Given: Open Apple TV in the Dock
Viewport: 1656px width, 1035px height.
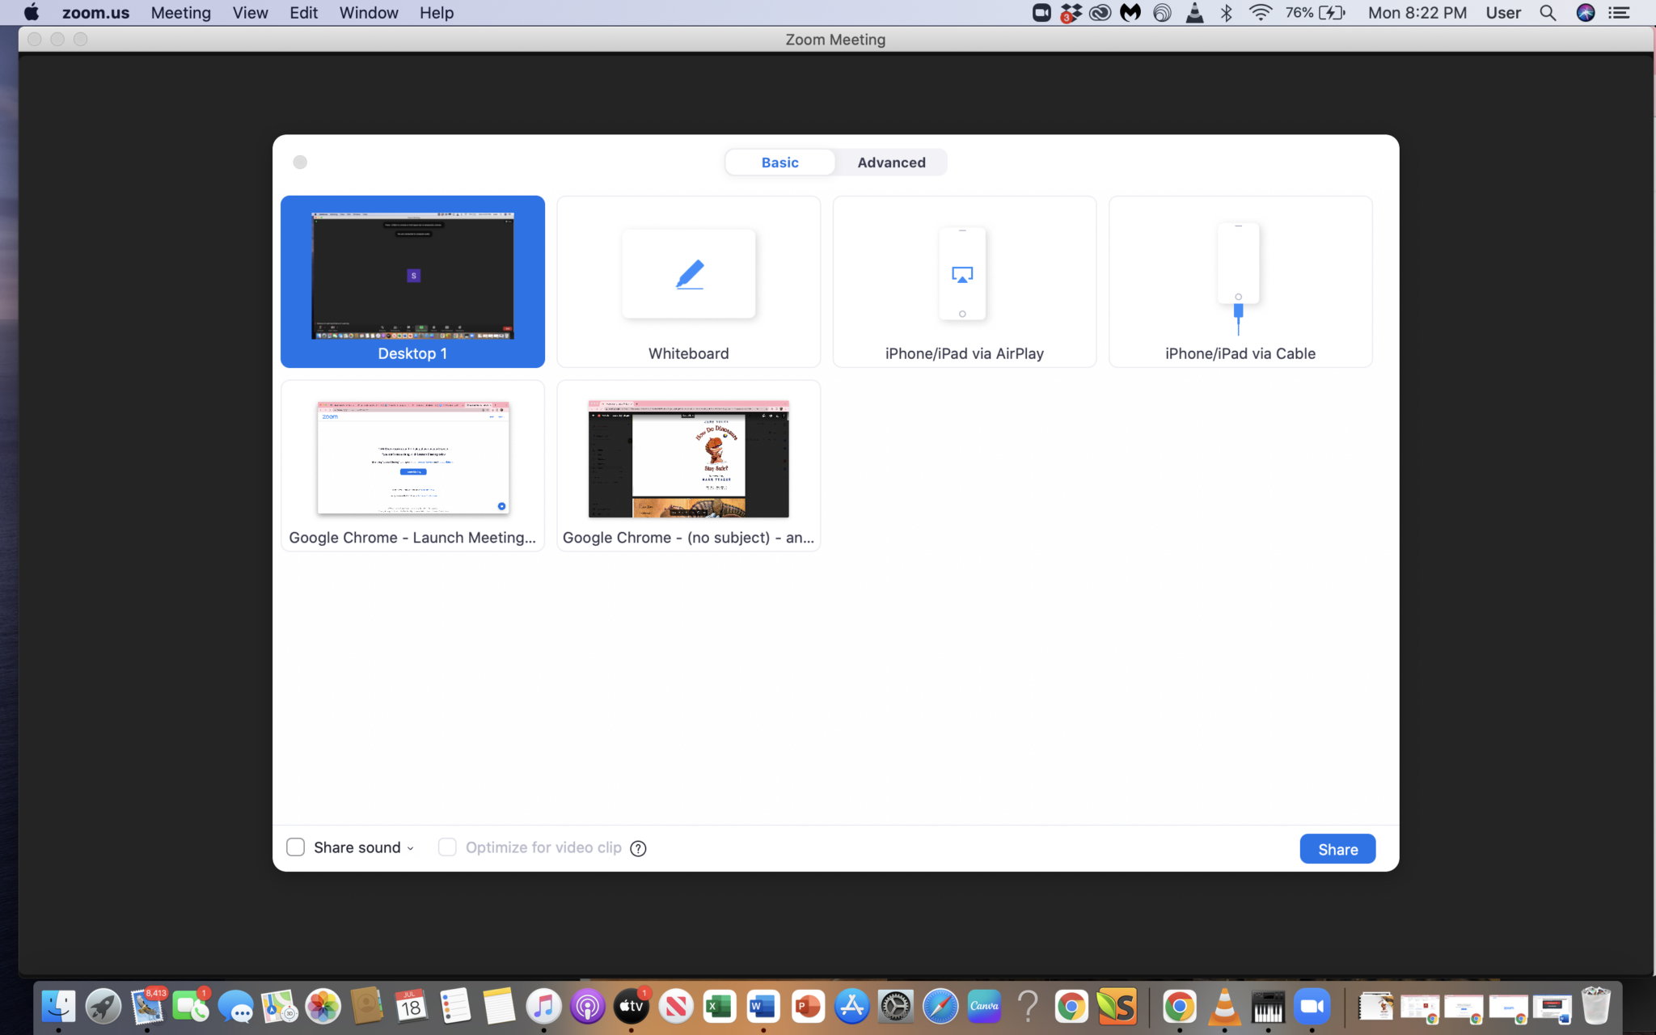Looking at the screenshot, I should coord(632,1007).
